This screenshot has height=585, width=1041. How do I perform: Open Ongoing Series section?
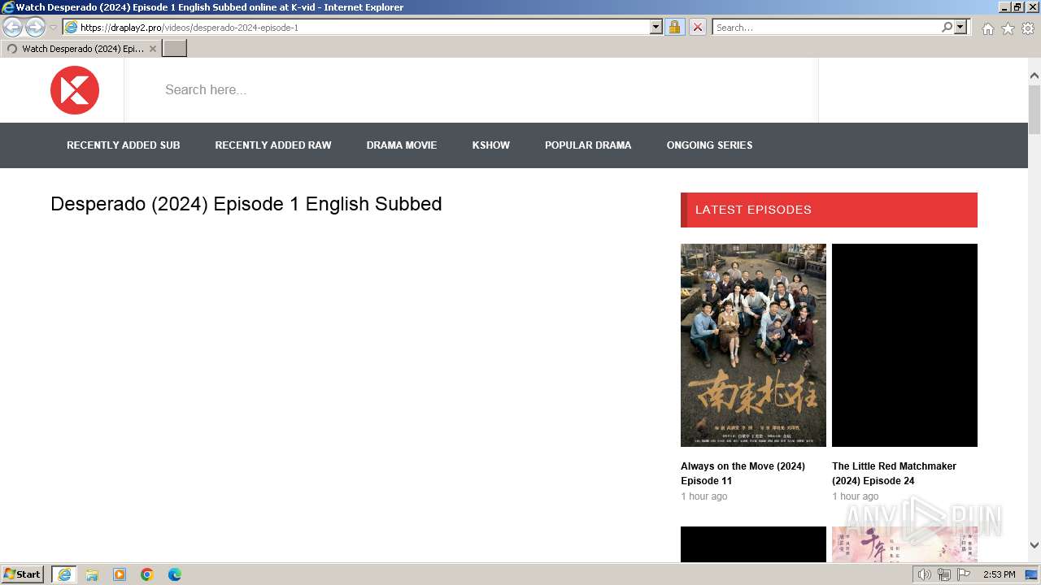pyautogui.click(x=710, y=145)
